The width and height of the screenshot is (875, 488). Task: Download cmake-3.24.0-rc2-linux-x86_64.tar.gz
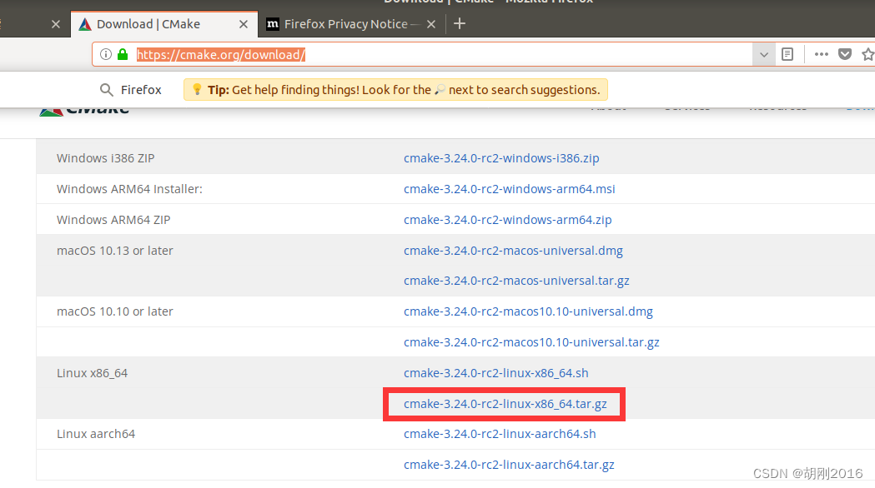click(505, 404)
